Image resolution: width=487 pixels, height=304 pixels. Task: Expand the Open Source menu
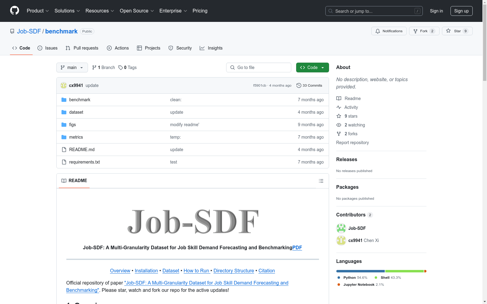[x=137, y=11]
